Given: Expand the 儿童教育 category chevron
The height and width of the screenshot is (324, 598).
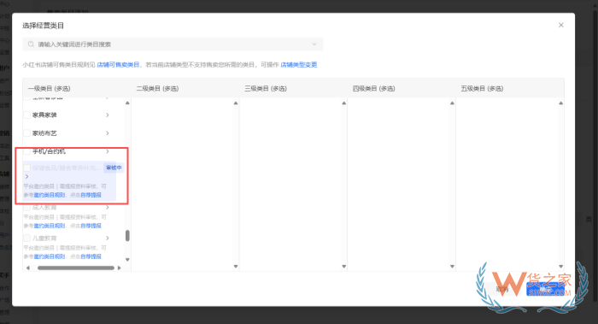Looking at the screenshot, I should tap(107, 239).
